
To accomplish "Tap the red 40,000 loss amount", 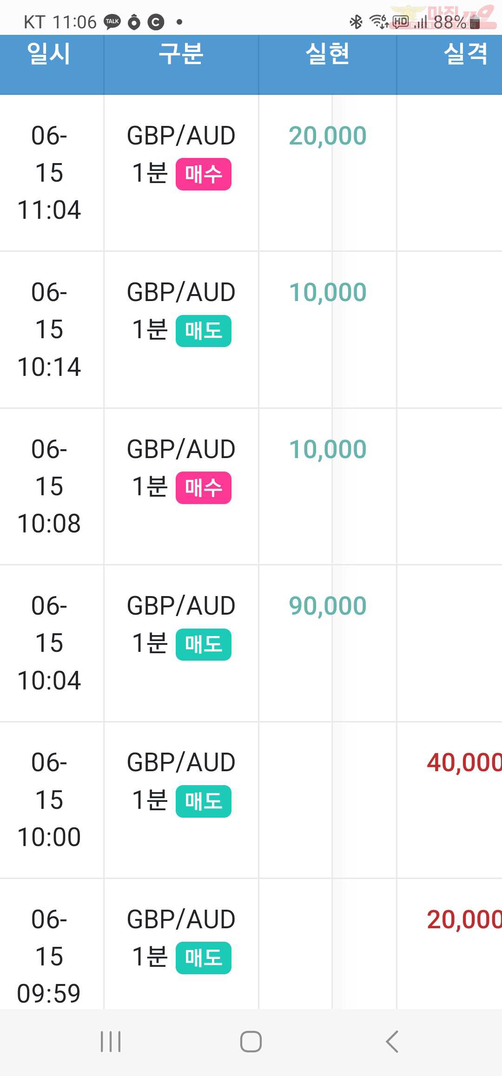I will (x=464, y=763).
